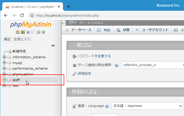Select the performance_schema database
184x116 pixels.
point(30,69)
